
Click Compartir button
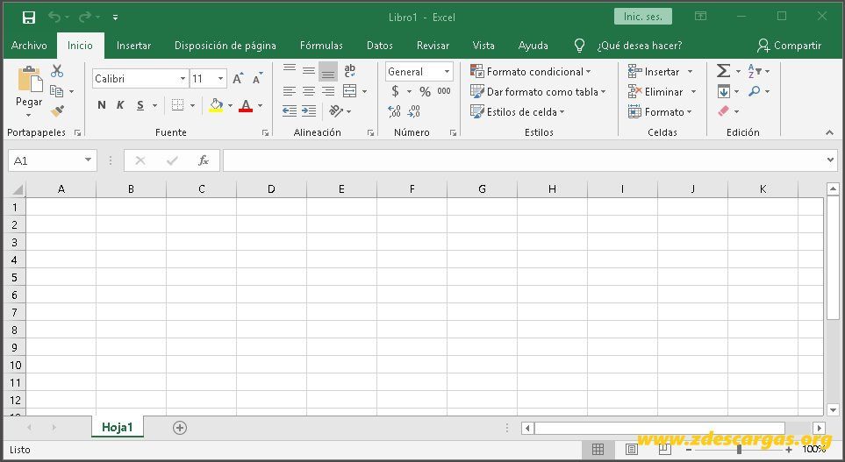(790, 46)
